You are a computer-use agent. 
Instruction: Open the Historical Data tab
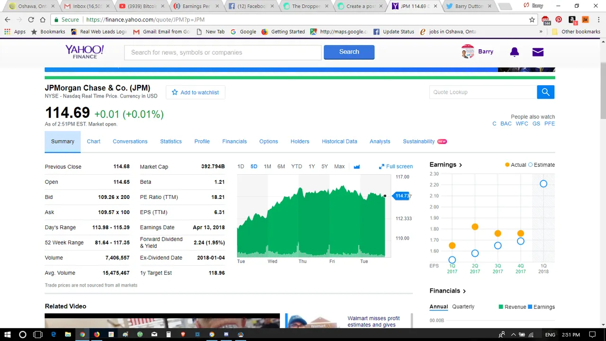[x=339, y=142]
